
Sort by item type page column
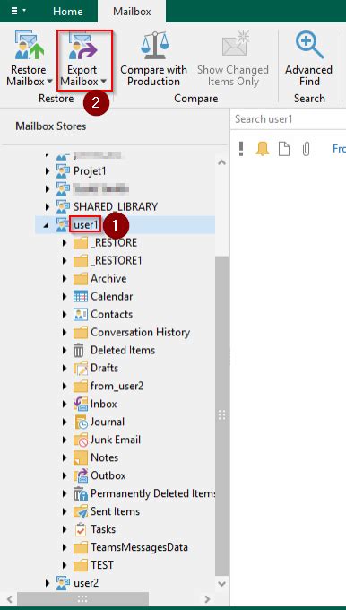[284, 149]
